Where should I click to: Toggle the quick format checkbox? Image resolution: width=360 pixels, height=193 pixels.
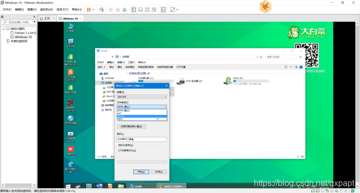coord(120,150)
